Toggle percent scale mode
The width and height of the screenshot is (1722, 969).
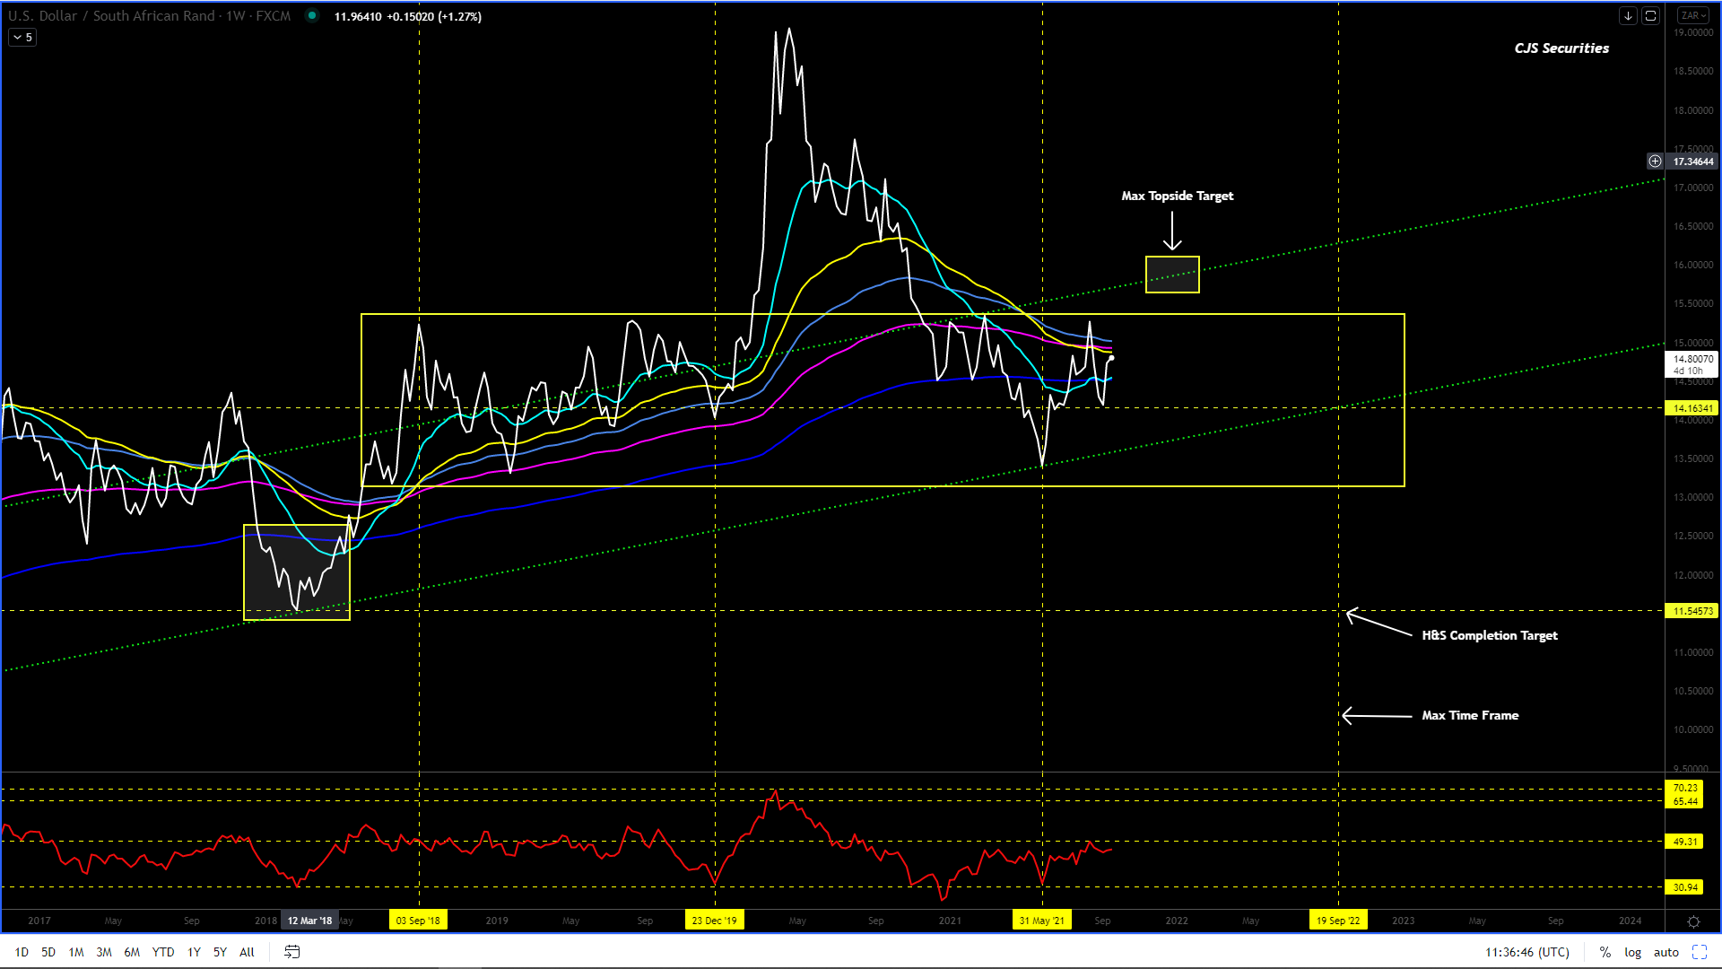tap(1605, 952)
